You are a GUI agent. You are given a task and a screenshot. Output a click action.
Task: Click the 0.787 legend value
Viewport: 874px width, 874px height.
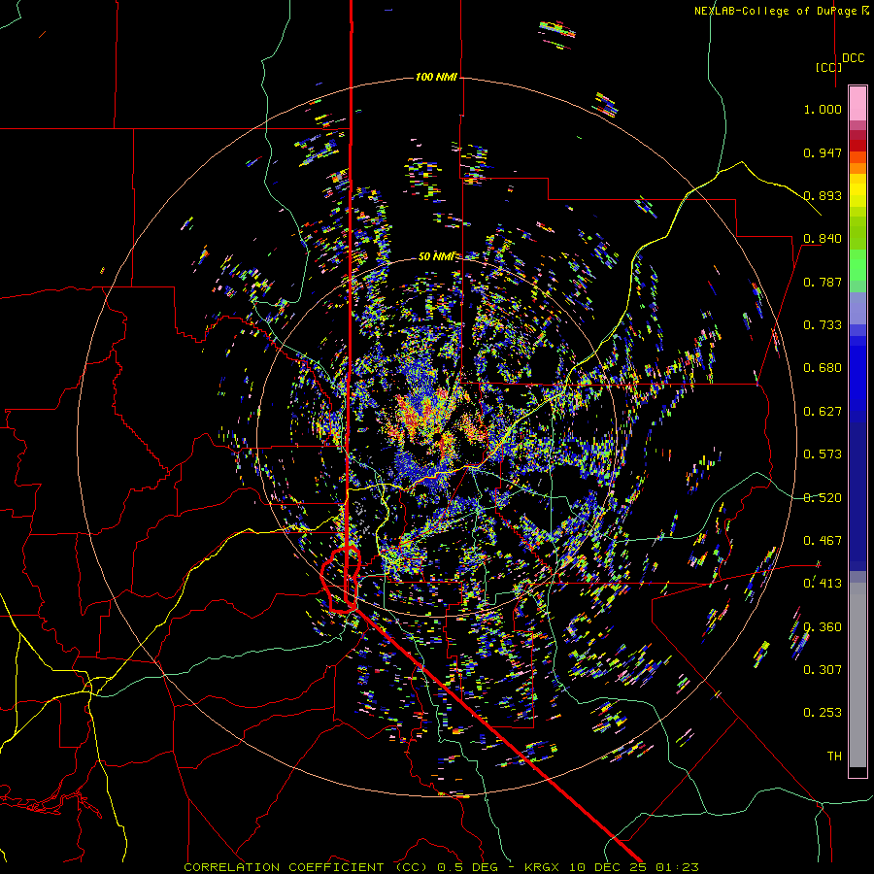pyautogui.click(x=823, y=282)
